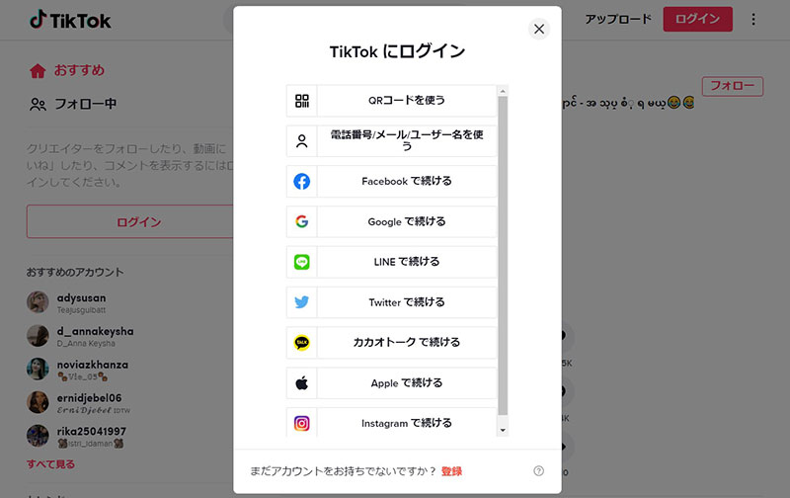Open adysusan avatar thumbnail
Viewport: 790px width, 498px height.
click(x=38, y=302)
